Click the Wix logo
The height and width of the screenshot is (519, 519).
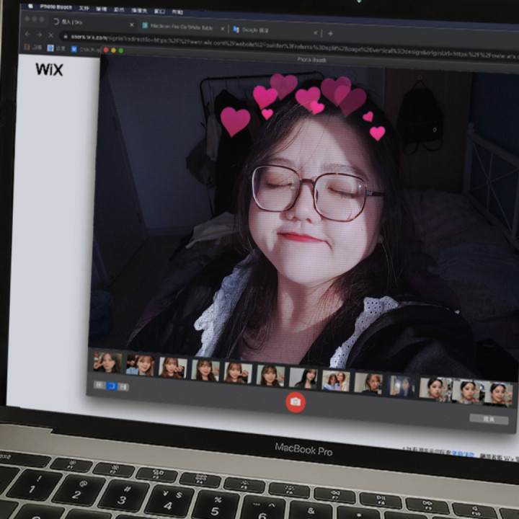pos(49,70)
